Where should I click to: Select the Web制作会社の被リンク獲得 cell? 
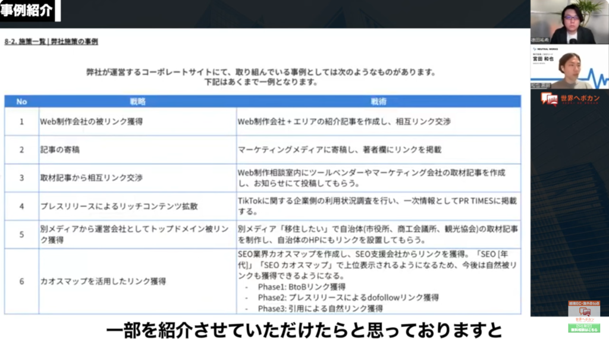click(137, 121)
